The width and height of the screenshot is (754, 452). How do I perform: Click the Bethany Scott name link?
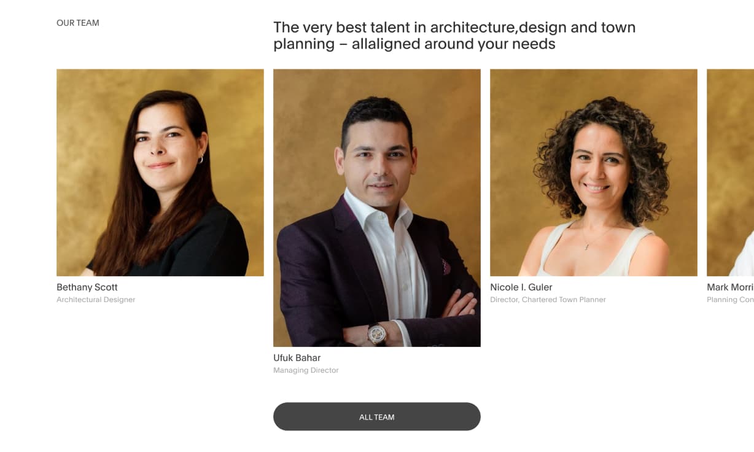(87, 287)
